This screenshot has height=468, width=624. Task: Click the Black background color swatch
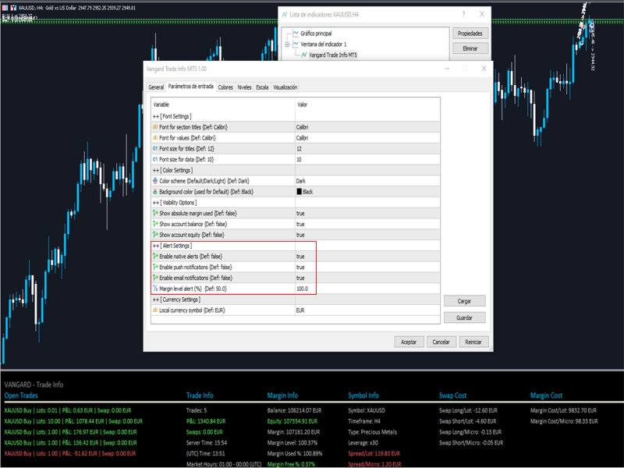tap(299, 191)
